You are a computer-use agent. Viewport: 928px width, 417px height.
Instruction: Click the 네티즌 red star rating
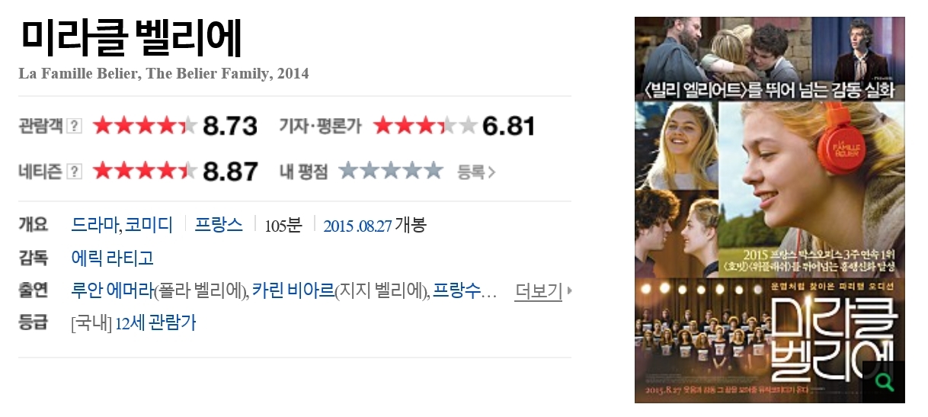146,171
